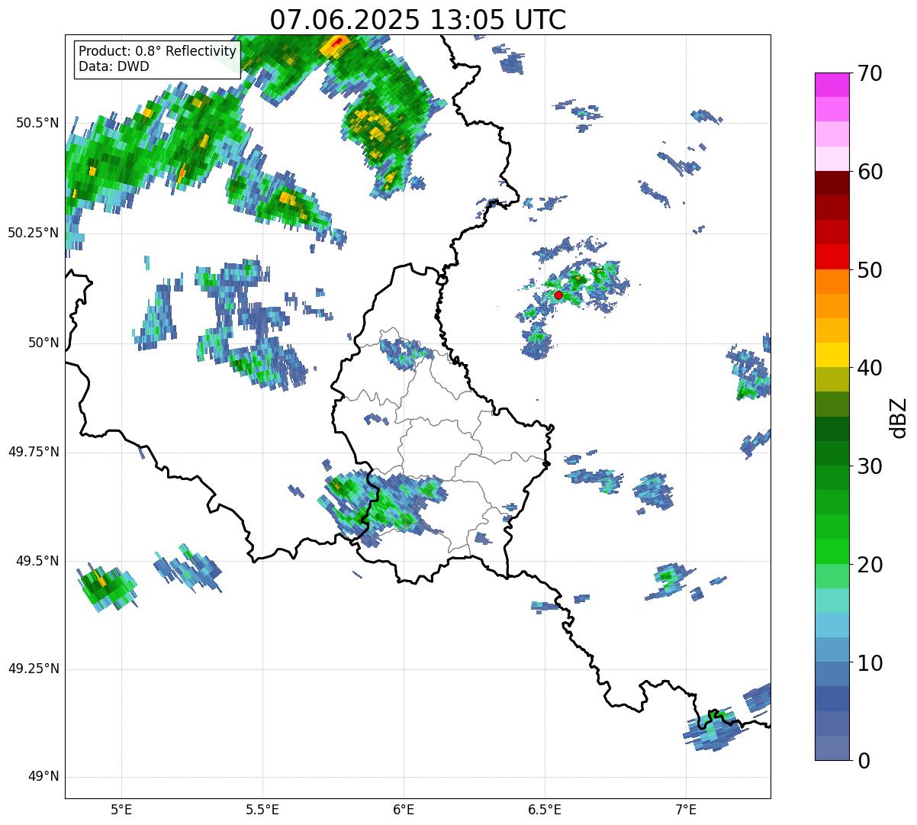
Task: Click the 49.75°N latitude label
Action: [x=34, y=452]
